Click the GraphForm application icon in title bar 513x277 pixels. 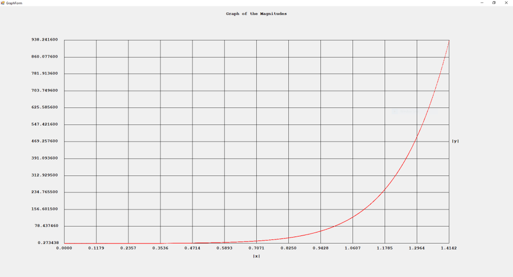click(x=3, y=3)
